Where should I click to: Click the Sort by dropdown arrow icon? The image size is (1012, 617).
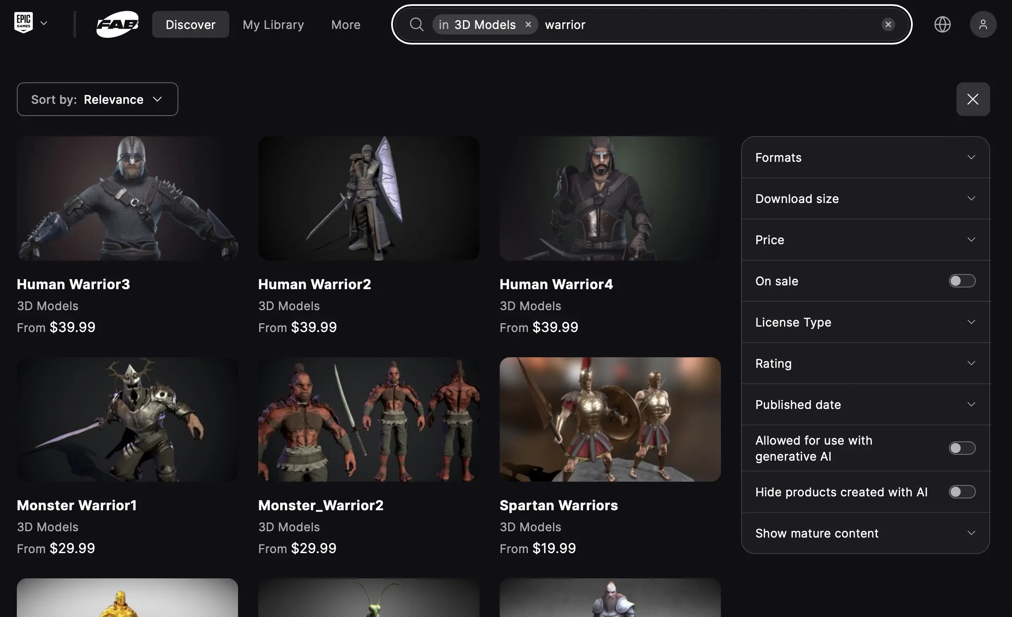[158, 99]
